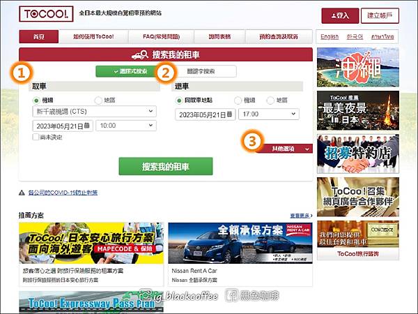418x314 pixels.
Task: Click the calendar icon in pickup date
Action: point(86,126)
